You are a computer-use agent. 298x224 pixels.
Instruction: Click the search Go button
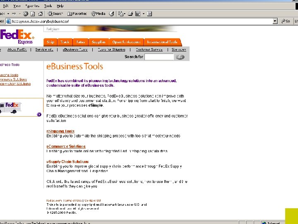(x=180, y=57)
